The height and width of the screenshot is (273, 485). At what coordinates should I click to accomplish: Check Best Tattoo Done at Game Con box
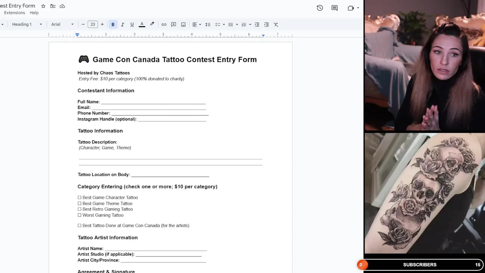(80, 226)
